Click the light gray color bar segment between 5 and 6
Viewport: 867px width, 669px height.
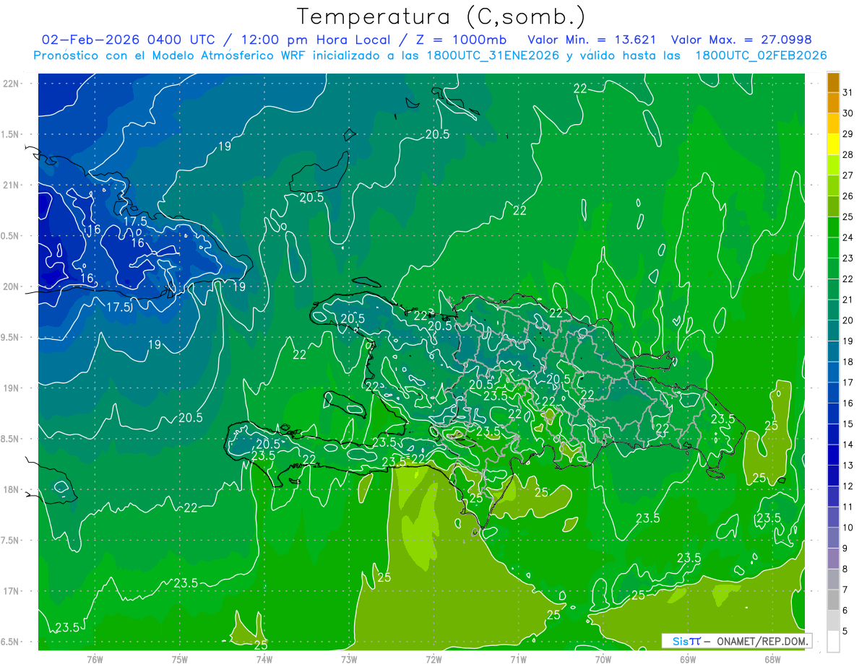pos(833,621)
